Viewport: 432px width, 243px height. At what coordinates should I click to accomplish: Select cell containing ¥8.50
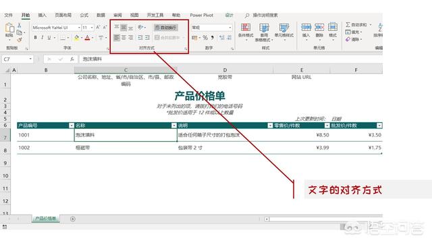pos(302,135)
